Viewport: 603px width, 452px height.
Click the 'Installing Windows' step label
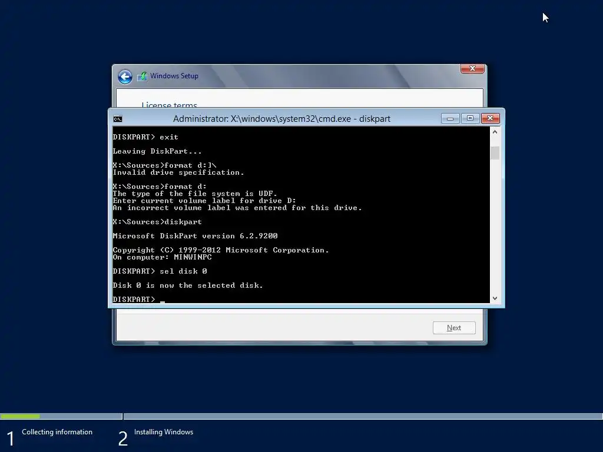(x=164, y=432)
